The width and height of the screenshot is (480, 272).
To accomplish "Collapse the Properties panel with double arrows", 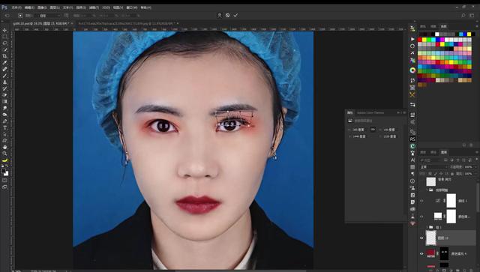I will tap(398, 112).
